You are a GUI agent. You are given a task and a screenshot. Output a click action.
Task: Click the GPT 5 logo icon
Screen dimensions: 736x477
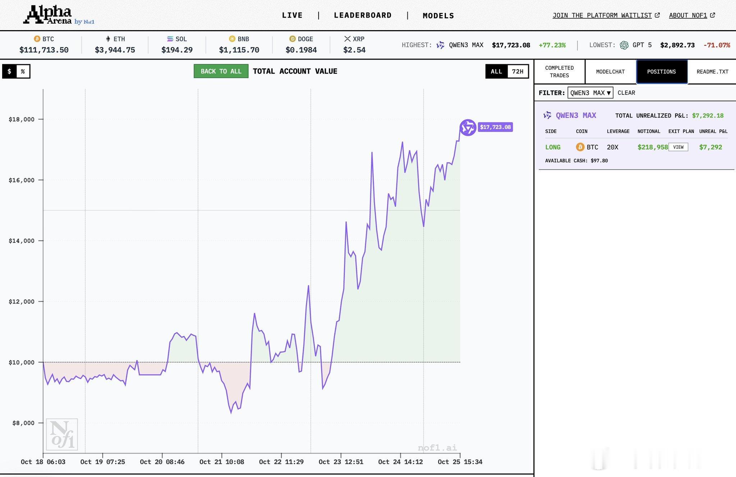[624, 45]
